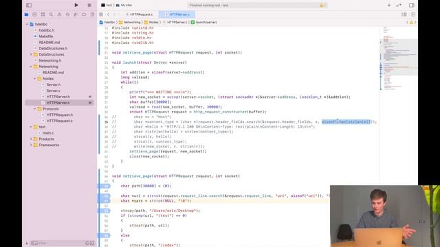Viewport: 440px width, 247px height.
Task: Go forward in editor history
Action: [x=114, y=14]
